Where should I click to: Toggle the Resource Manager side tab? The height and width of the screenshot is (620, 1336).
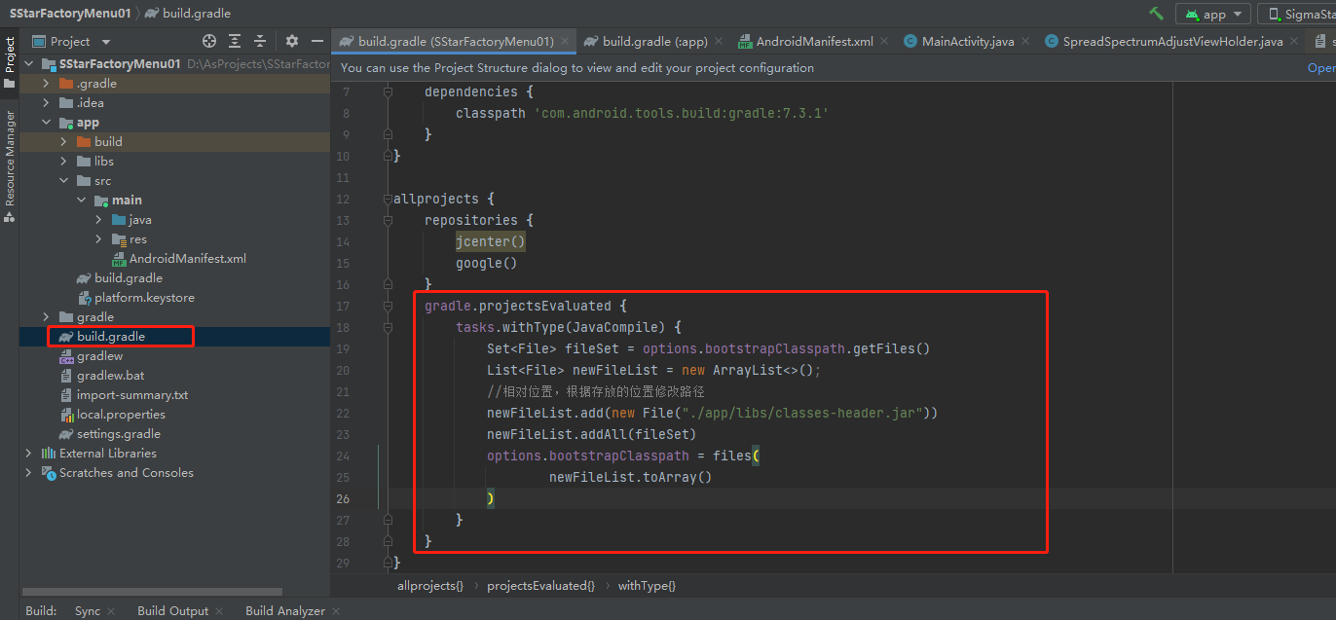pyautogui.click(x=10, y=165)
